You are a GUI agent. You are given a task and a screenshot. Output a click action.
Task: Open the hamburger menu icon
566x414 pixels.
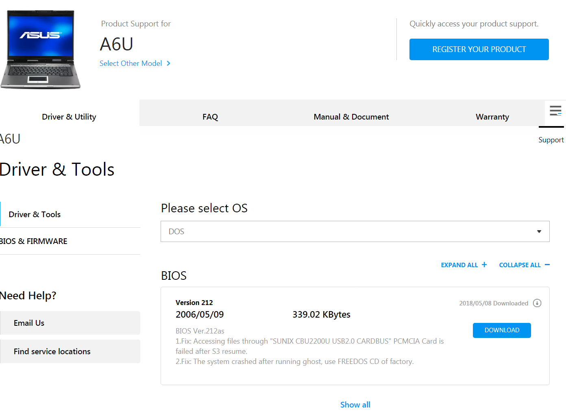click(x=555, y=111)
